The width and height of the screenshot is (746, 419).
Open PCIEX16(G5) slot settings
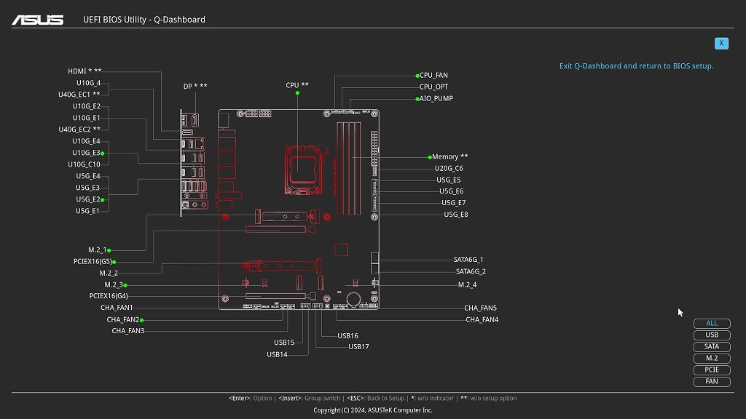click(x=93, y=262)
